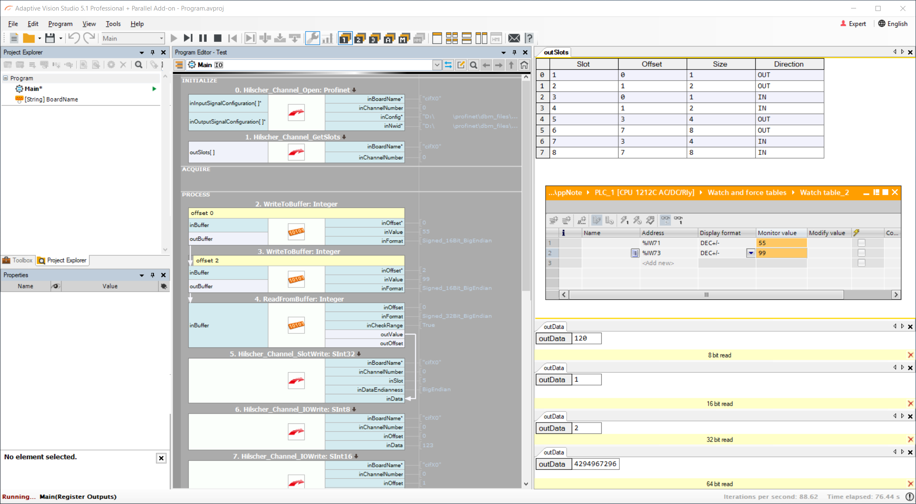
Task: Check the force checkbox for %IW73 row
Action: pos(862,253)
